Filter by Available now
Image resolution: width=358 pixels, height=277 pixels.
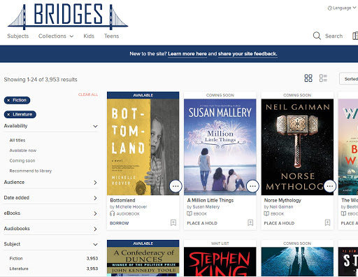pos(23,150)
